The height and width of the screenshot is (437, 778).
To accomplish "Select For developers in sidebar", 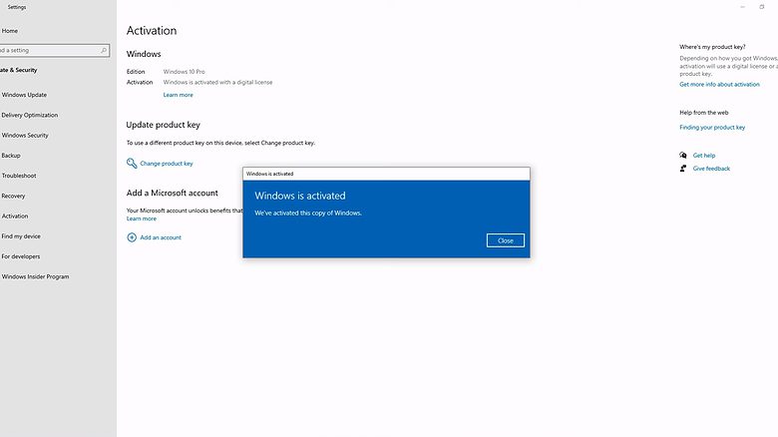I will click(x=21, y=256).
